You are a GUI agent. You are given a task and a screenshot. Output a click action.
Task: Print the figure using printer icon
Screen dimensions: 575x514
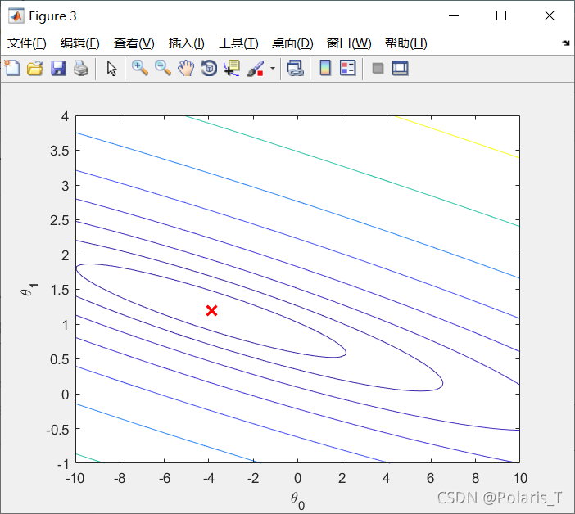pyautogui.click(x=81, y=69)
